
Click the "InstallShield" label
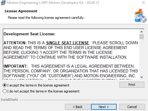9,100
